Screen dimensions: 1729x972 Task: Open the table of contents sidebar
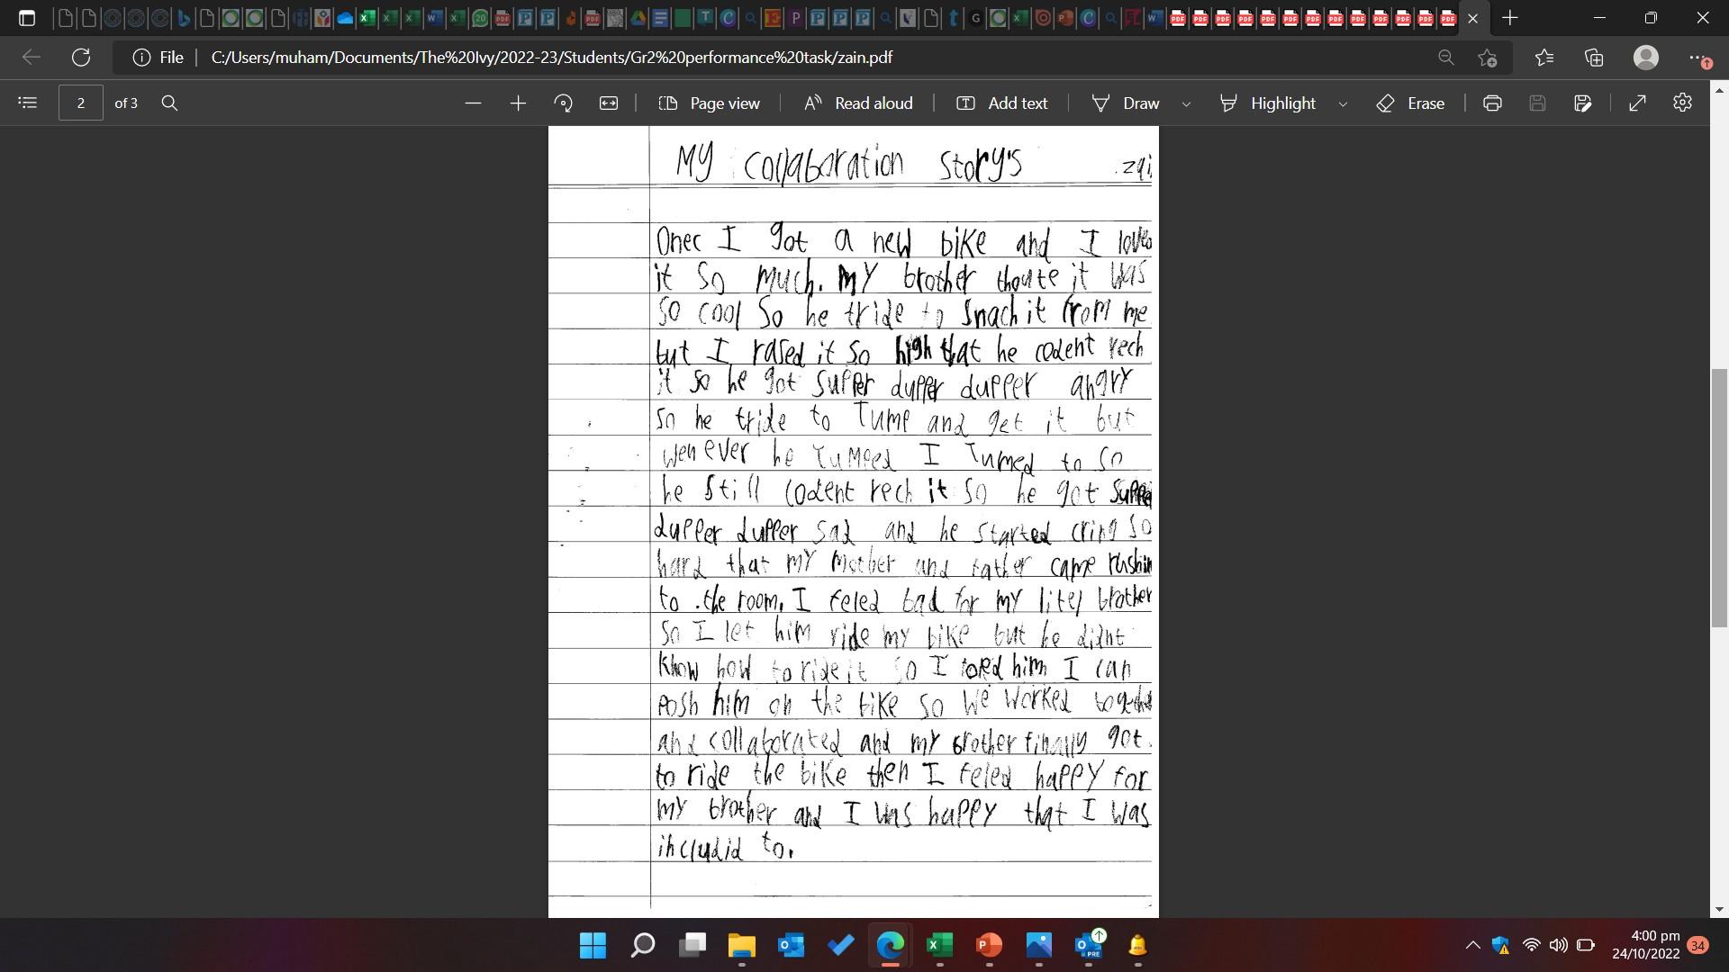[x=27, y=103]
